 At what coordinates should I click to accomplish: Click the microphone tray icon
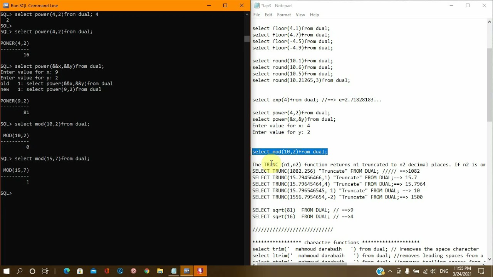tap(407, 272)
